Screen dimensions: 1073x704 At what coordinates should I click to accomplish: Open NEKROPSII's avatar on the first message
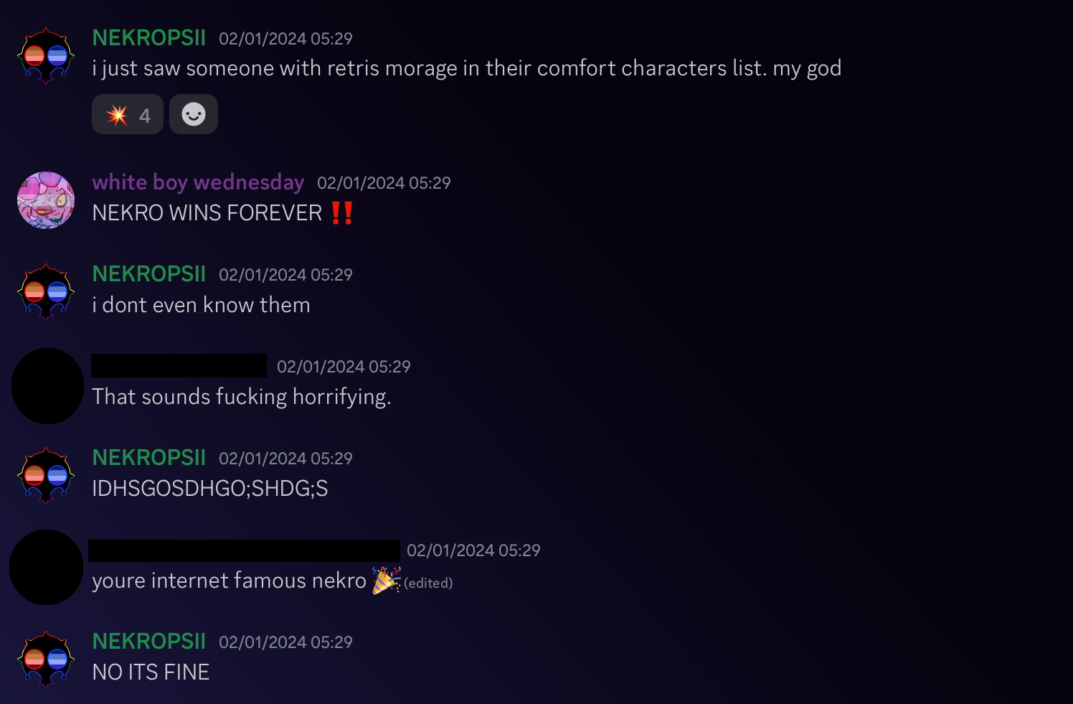pyautogui.click(x=46, y=56)
